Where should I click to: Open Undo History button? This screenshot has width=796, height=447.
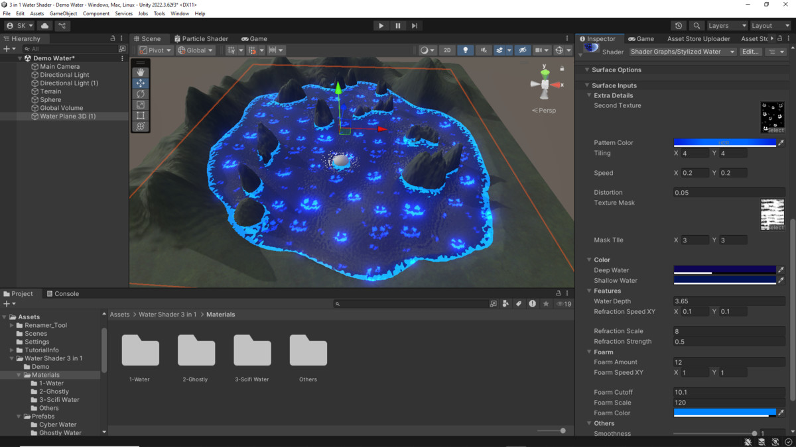(x=679, y=26)
